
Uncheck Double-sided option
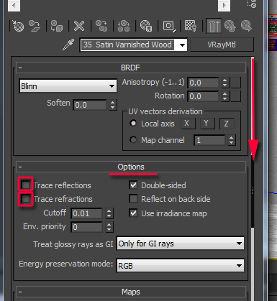click(133, 185)
